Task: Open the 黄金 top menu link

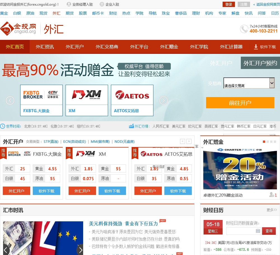Action: [4, 13]
